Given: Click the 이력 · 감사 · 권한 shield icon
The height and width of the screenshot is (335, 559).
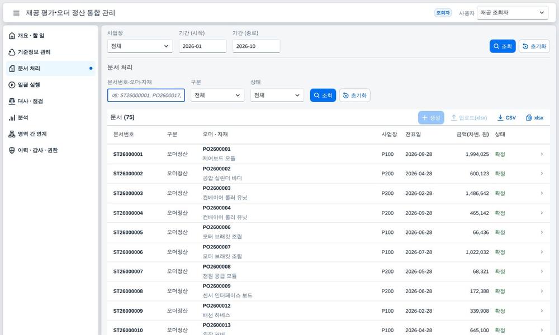Looking at the screenshot, I should point(12,150).
